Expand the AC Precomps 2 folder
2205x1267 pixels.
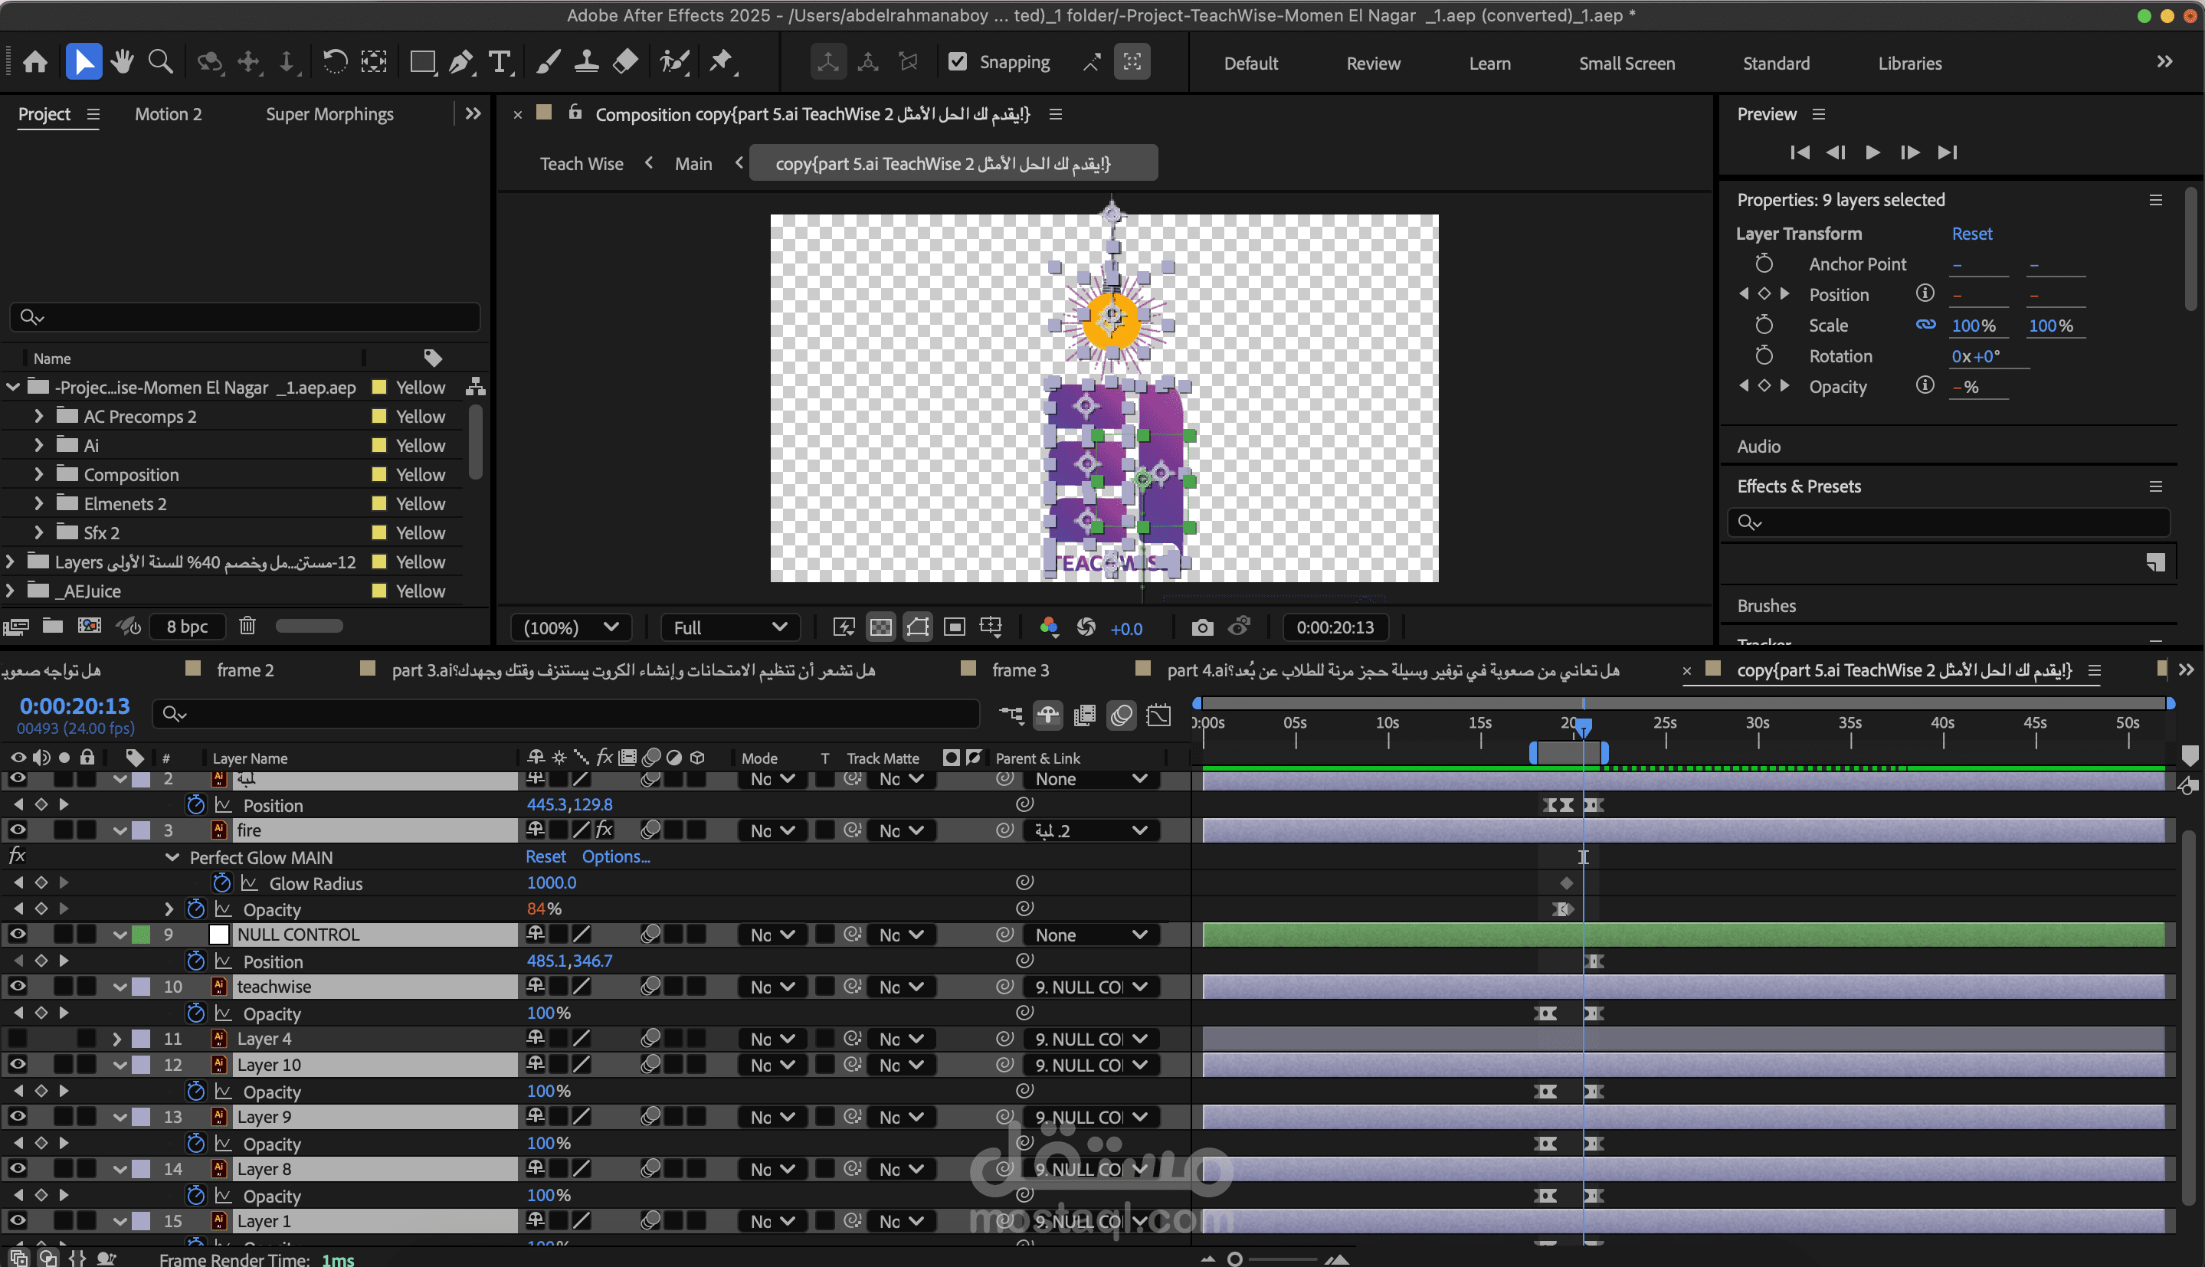(38, 416)
